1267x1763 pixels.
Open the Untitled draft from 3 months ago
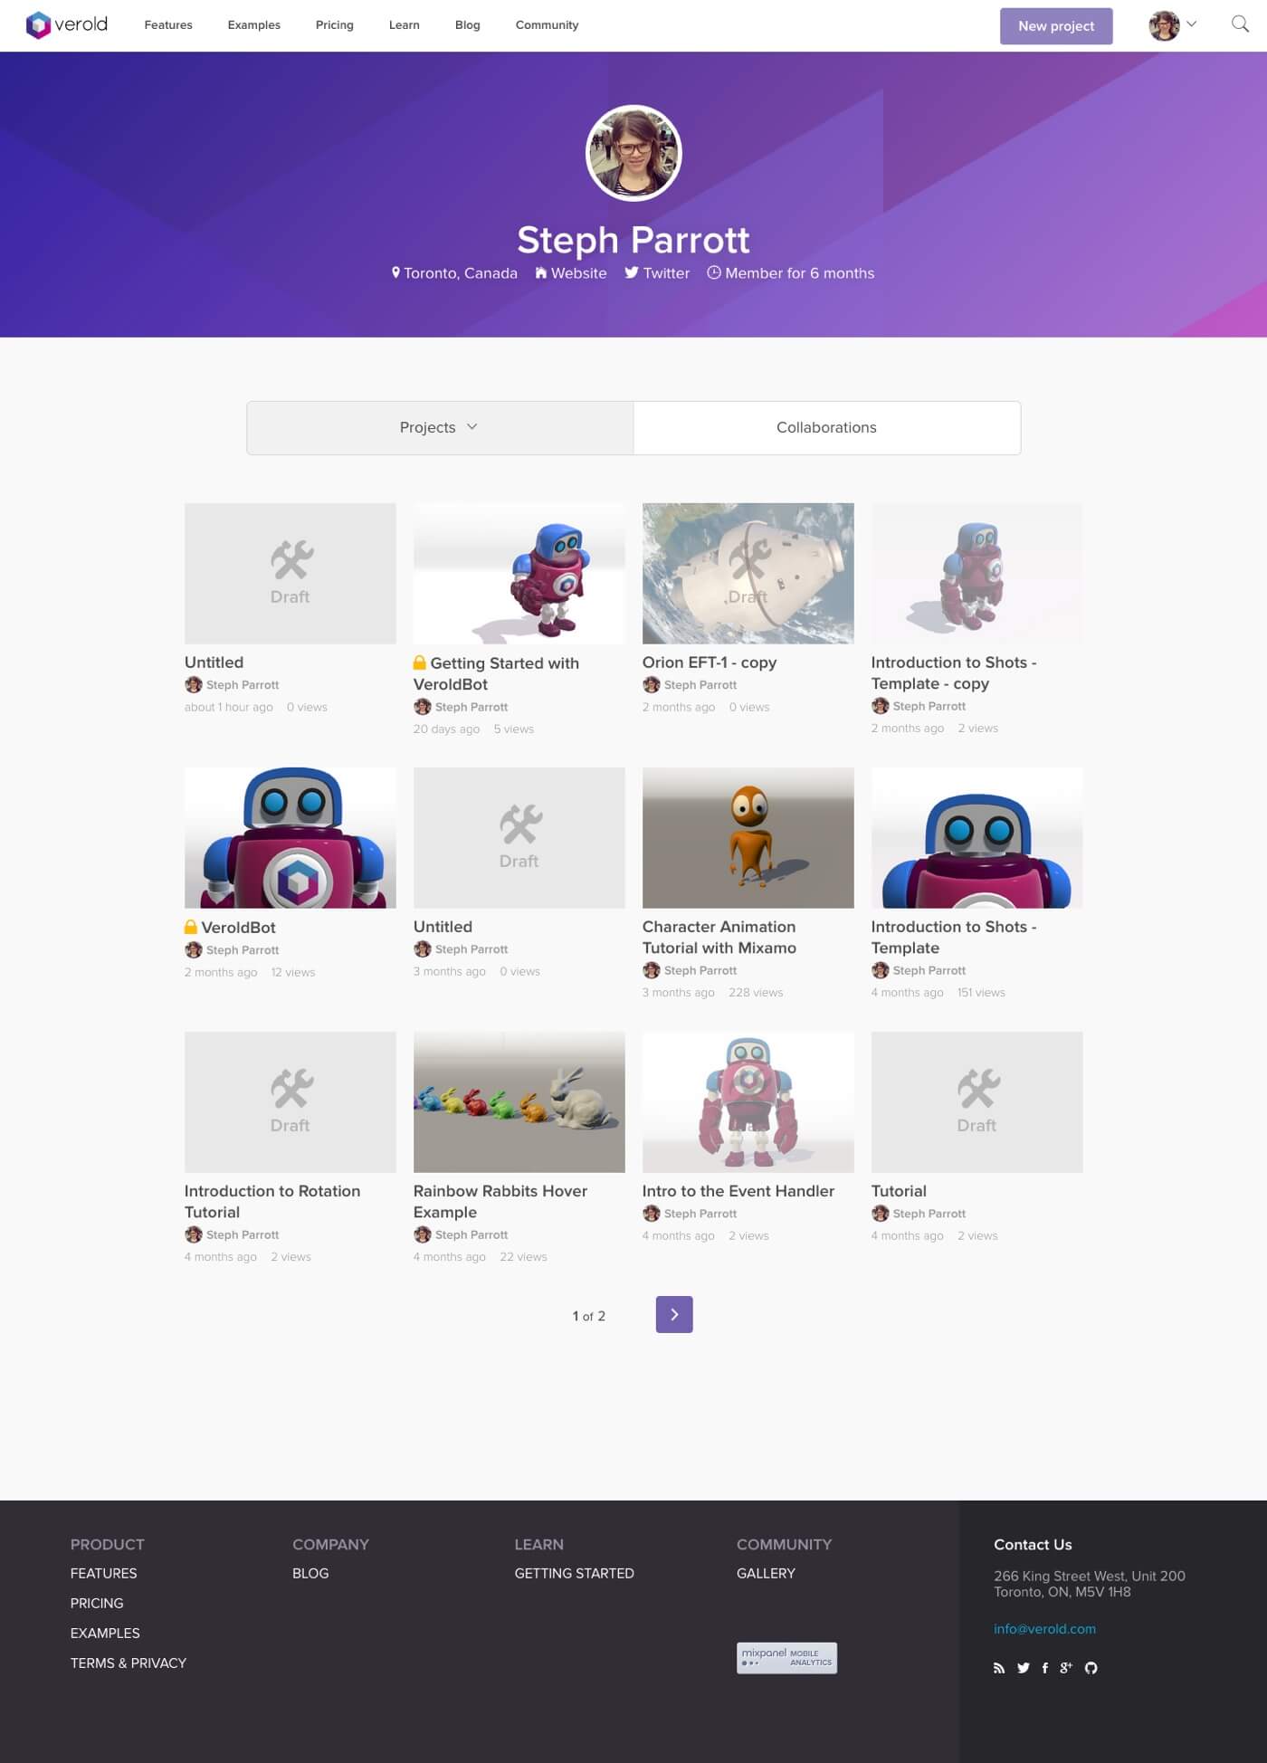click(519, 838)
